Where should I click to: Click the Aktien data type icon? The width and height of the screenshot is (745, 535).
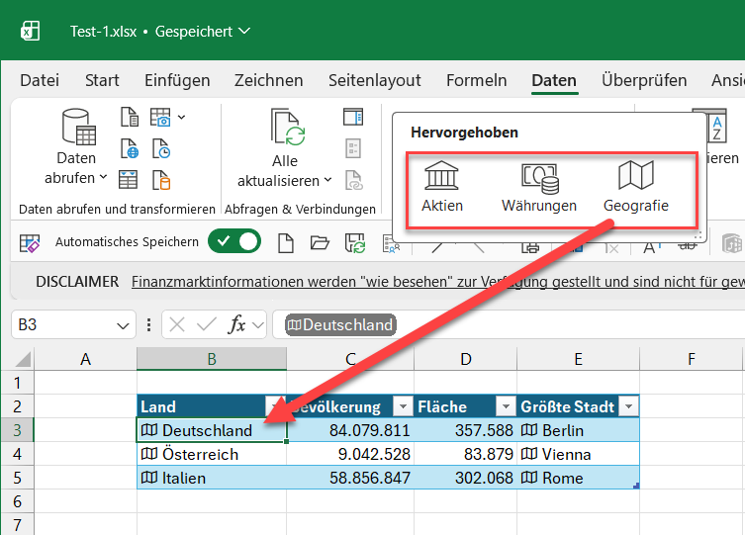click(x=441, y=177)
